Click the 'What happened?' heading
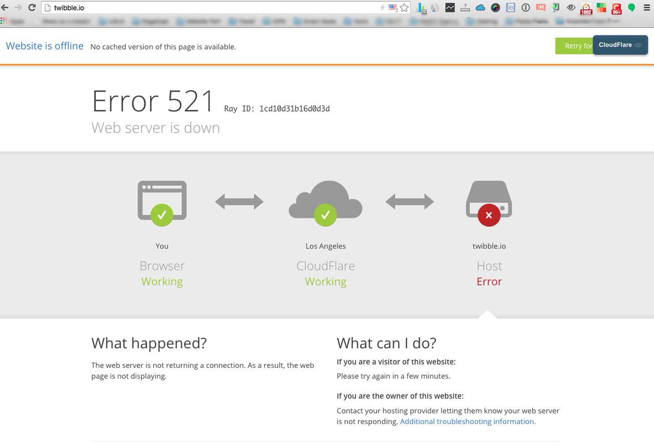Screen dimensions: 654x448 point(149,343)
